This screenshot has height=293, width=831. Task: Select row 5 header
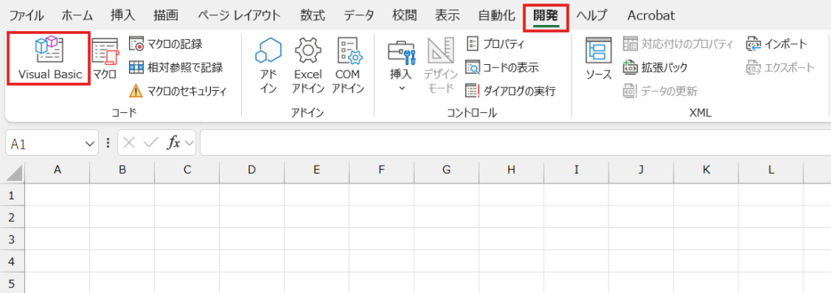12,282
